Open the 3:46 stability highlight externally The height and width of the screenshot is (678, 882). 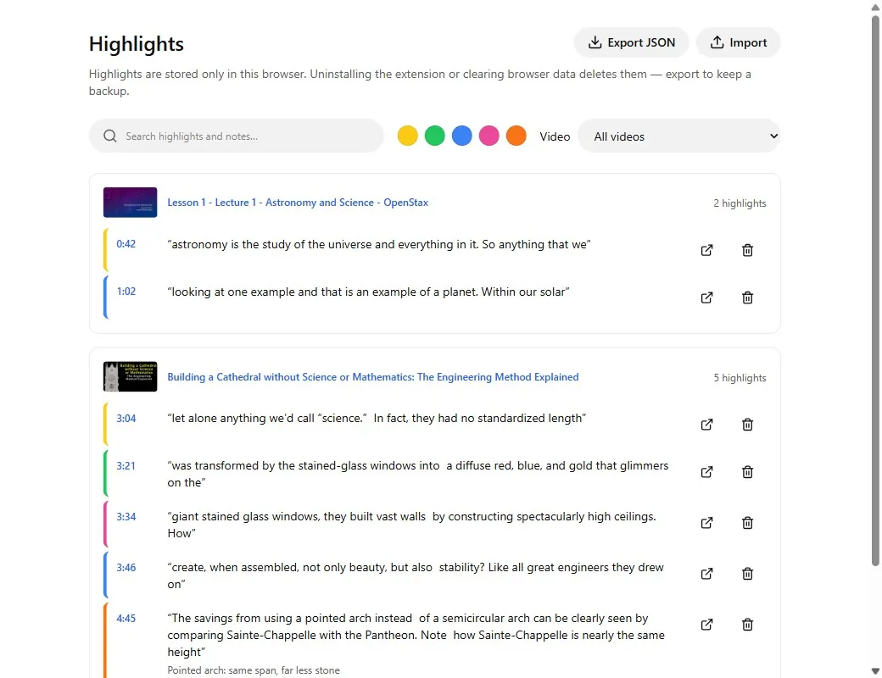[x=707, y=574]
